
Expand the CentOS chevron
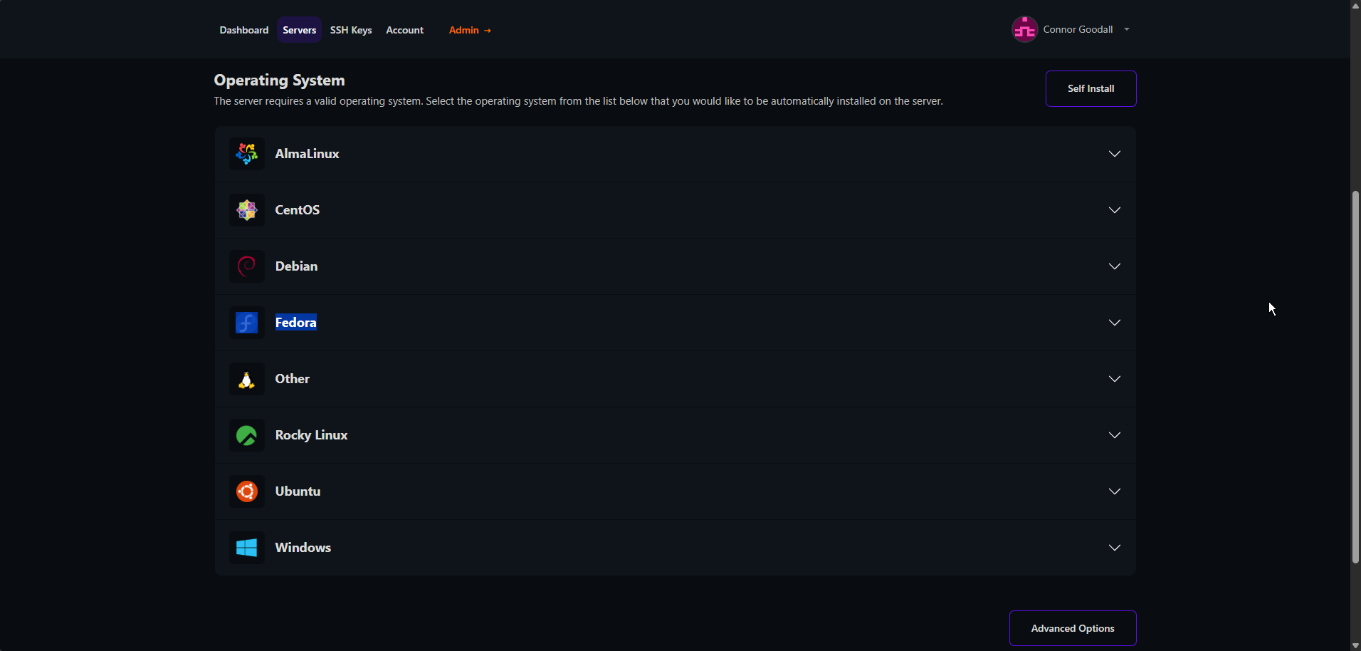tap(1115, 210)
